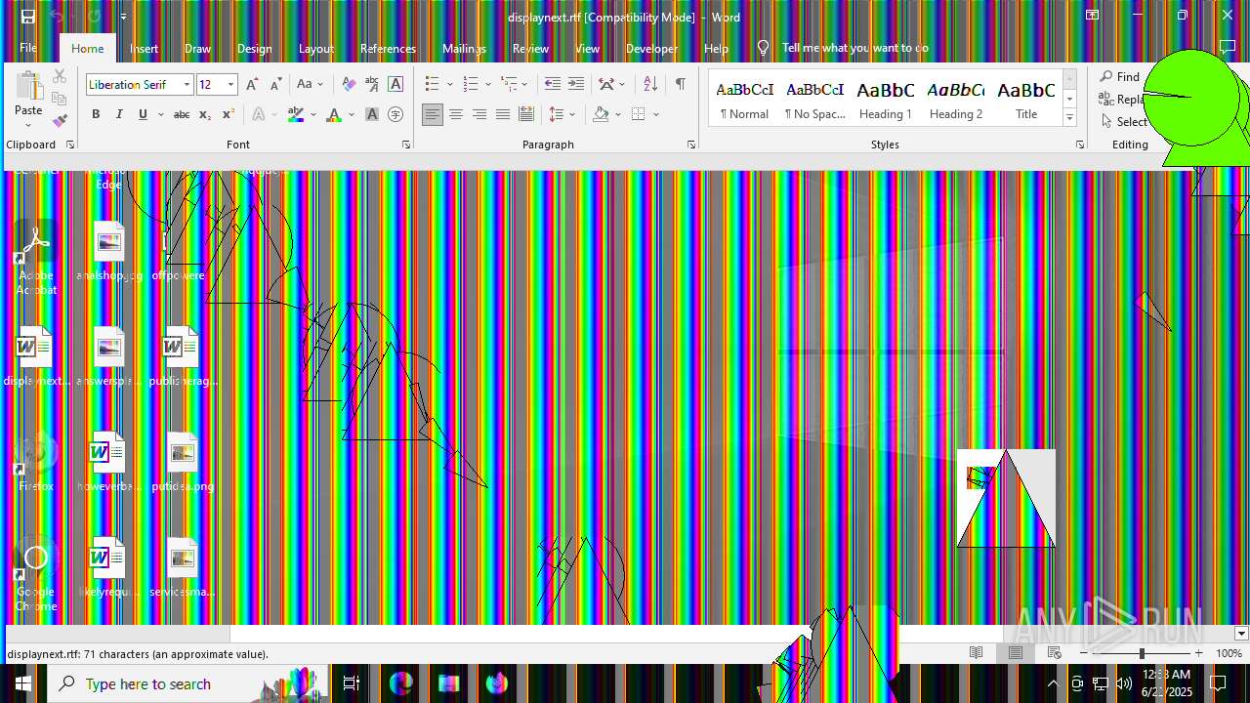Decrease paragraph indent
Viewport: 1250px width, 703px height.
pyautogui.click(x=553, y=85)
